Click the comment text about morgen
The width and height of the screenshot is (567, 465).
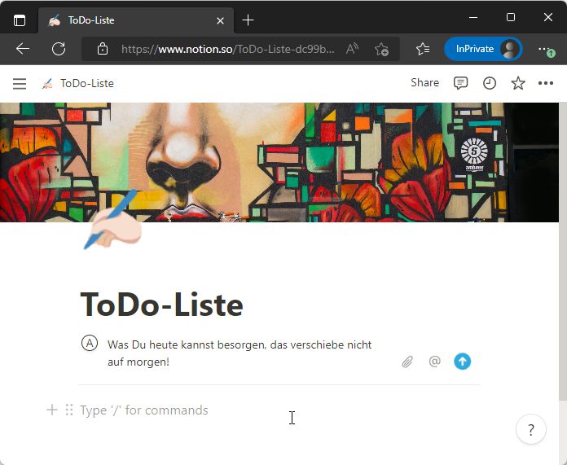point(240,353)
